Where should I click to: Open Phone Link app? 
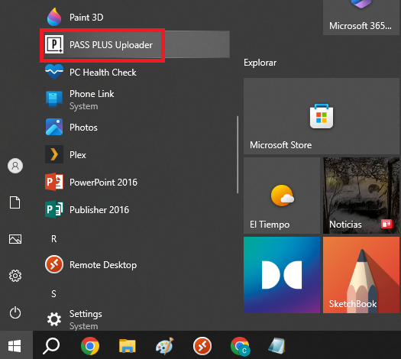pyautogui.click(x=135, y=100)
